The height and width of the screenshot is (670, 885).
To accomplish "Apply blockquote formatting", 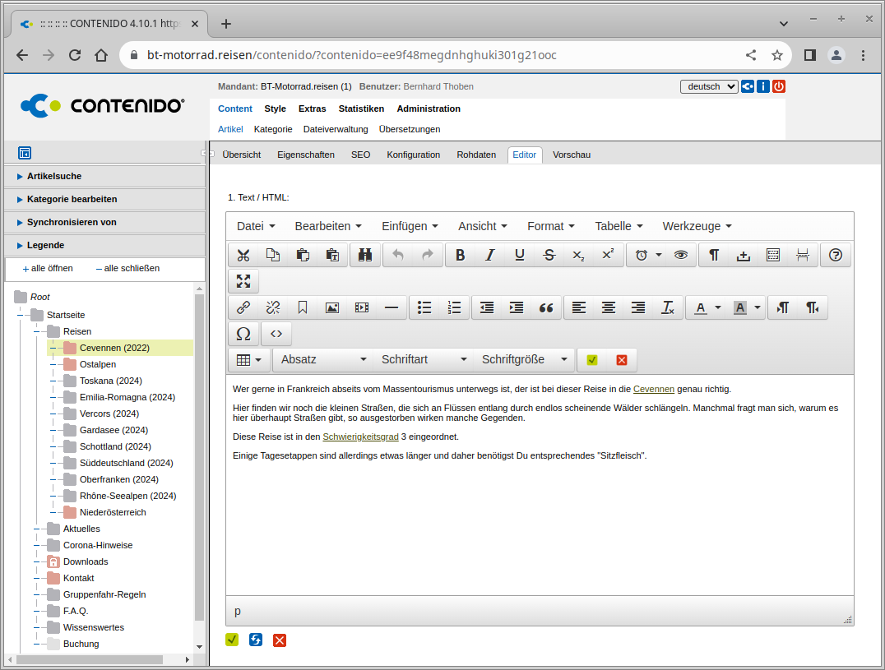I will click(546, 307).
